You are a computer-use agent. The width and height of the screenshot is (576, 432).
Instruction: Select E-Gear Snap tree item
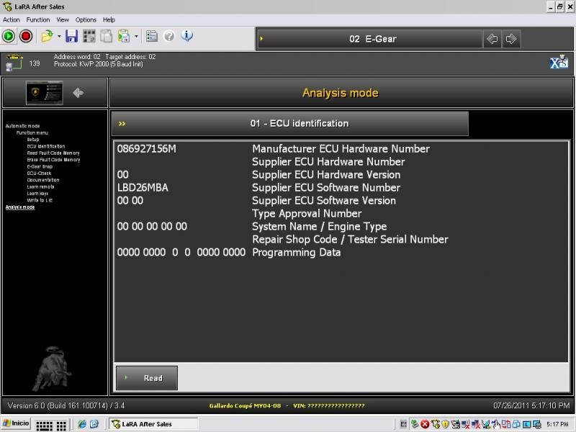[40, 166]
